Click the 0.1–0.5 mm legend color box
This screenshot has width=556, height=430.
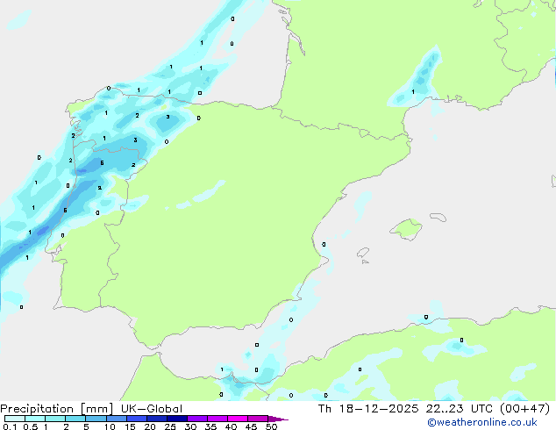(15, 419)
